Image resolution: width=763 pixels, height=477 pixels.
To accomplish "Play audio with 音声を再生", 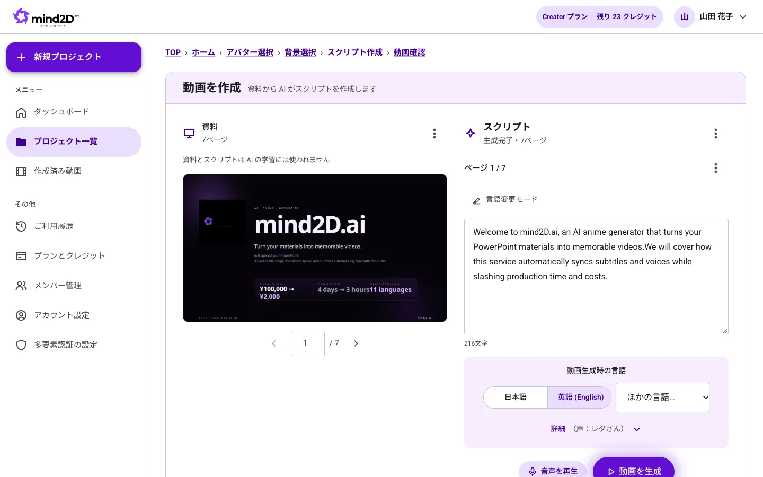I will [553, 470].
